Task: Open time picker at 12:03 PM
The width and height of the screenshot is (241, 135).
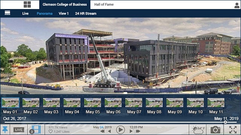Action: (x=136, y=127)
